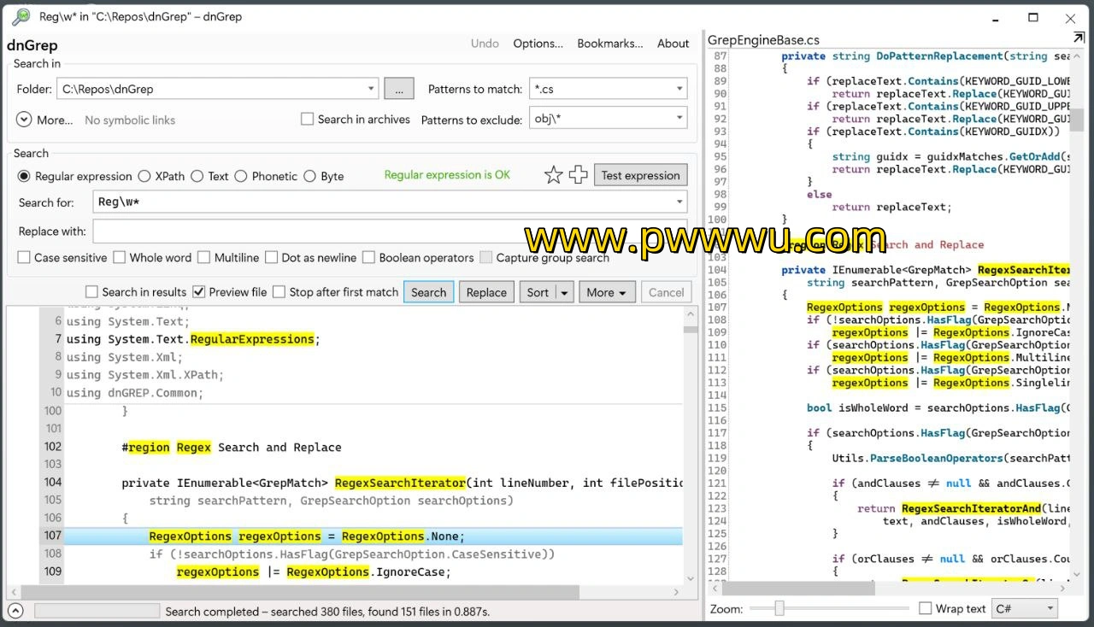Click in the Replace with field
The width and height of the screenshot is (1094, 627).
[390, 231]
